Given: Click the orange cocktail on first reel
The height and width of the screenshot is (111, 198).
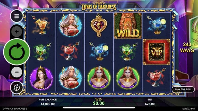Looking at the screenshot, I should pos(41,26).
